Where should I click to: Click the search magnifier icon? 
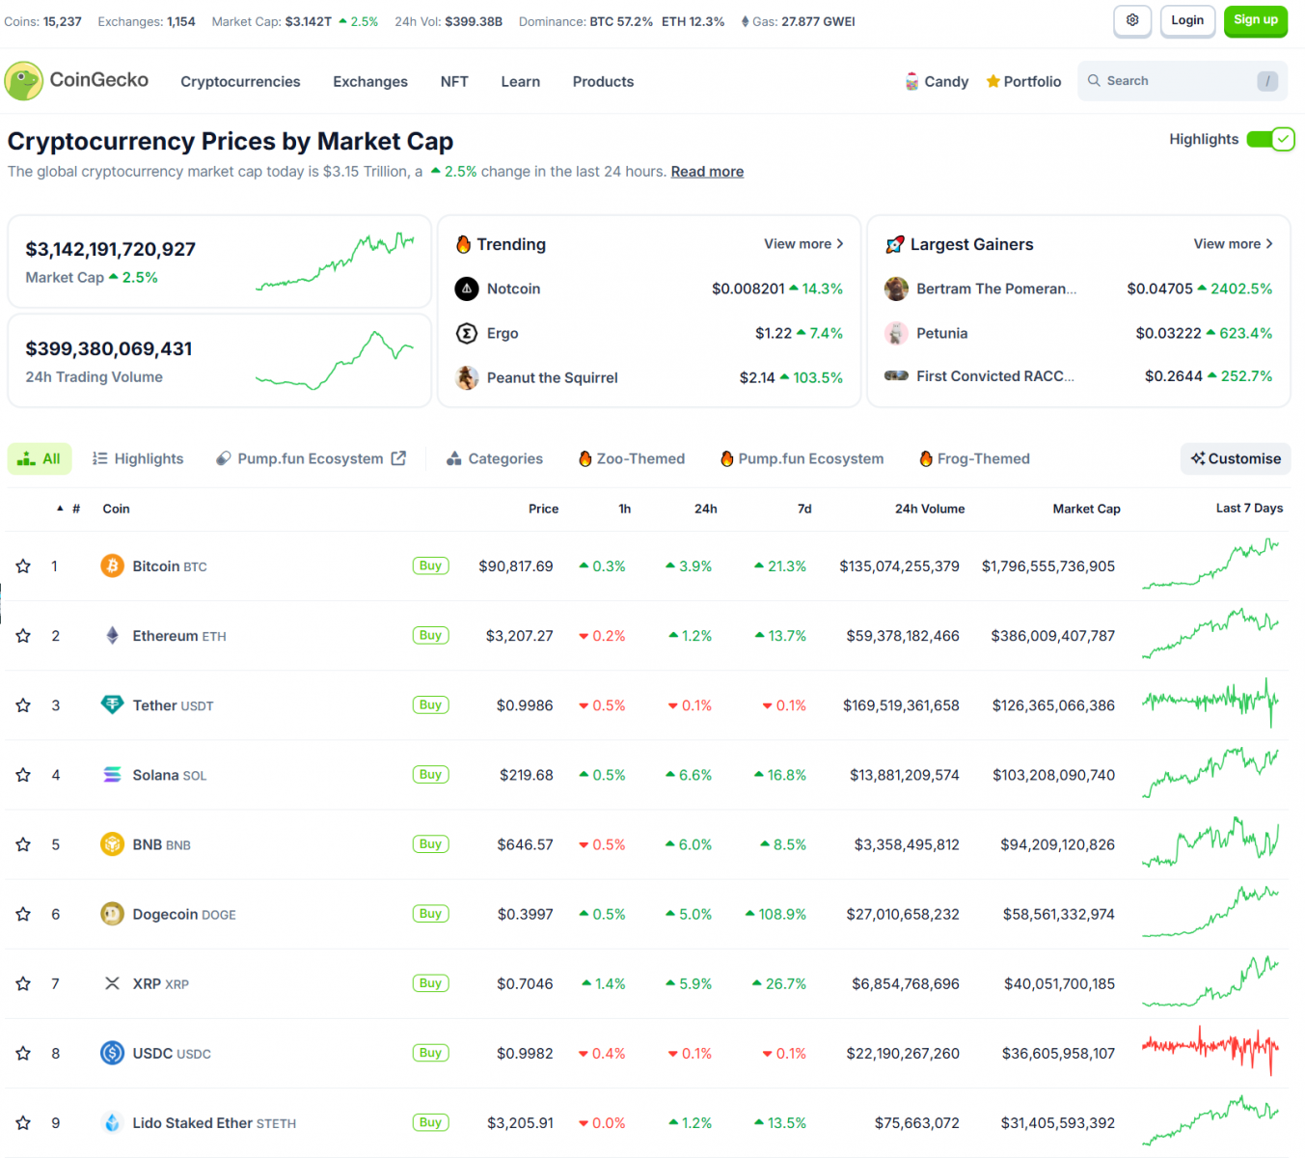click(1094, 81)
